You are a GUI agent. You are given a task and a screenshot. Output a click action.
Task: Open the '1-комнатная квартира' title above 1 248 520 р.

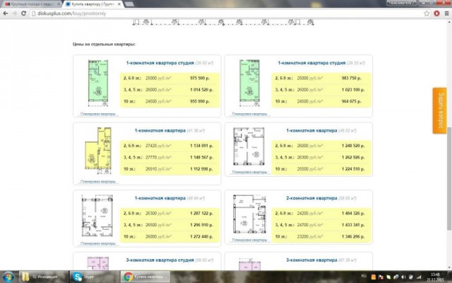(311, 130)
